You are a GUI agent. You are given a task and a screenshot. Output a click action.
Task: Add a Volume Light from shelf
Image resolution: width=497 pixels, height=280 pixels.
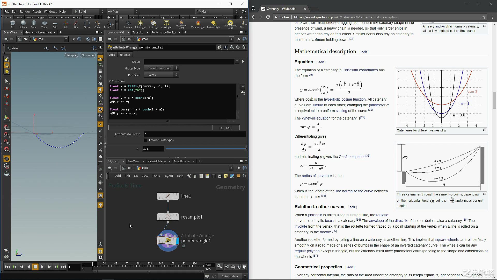198,24
